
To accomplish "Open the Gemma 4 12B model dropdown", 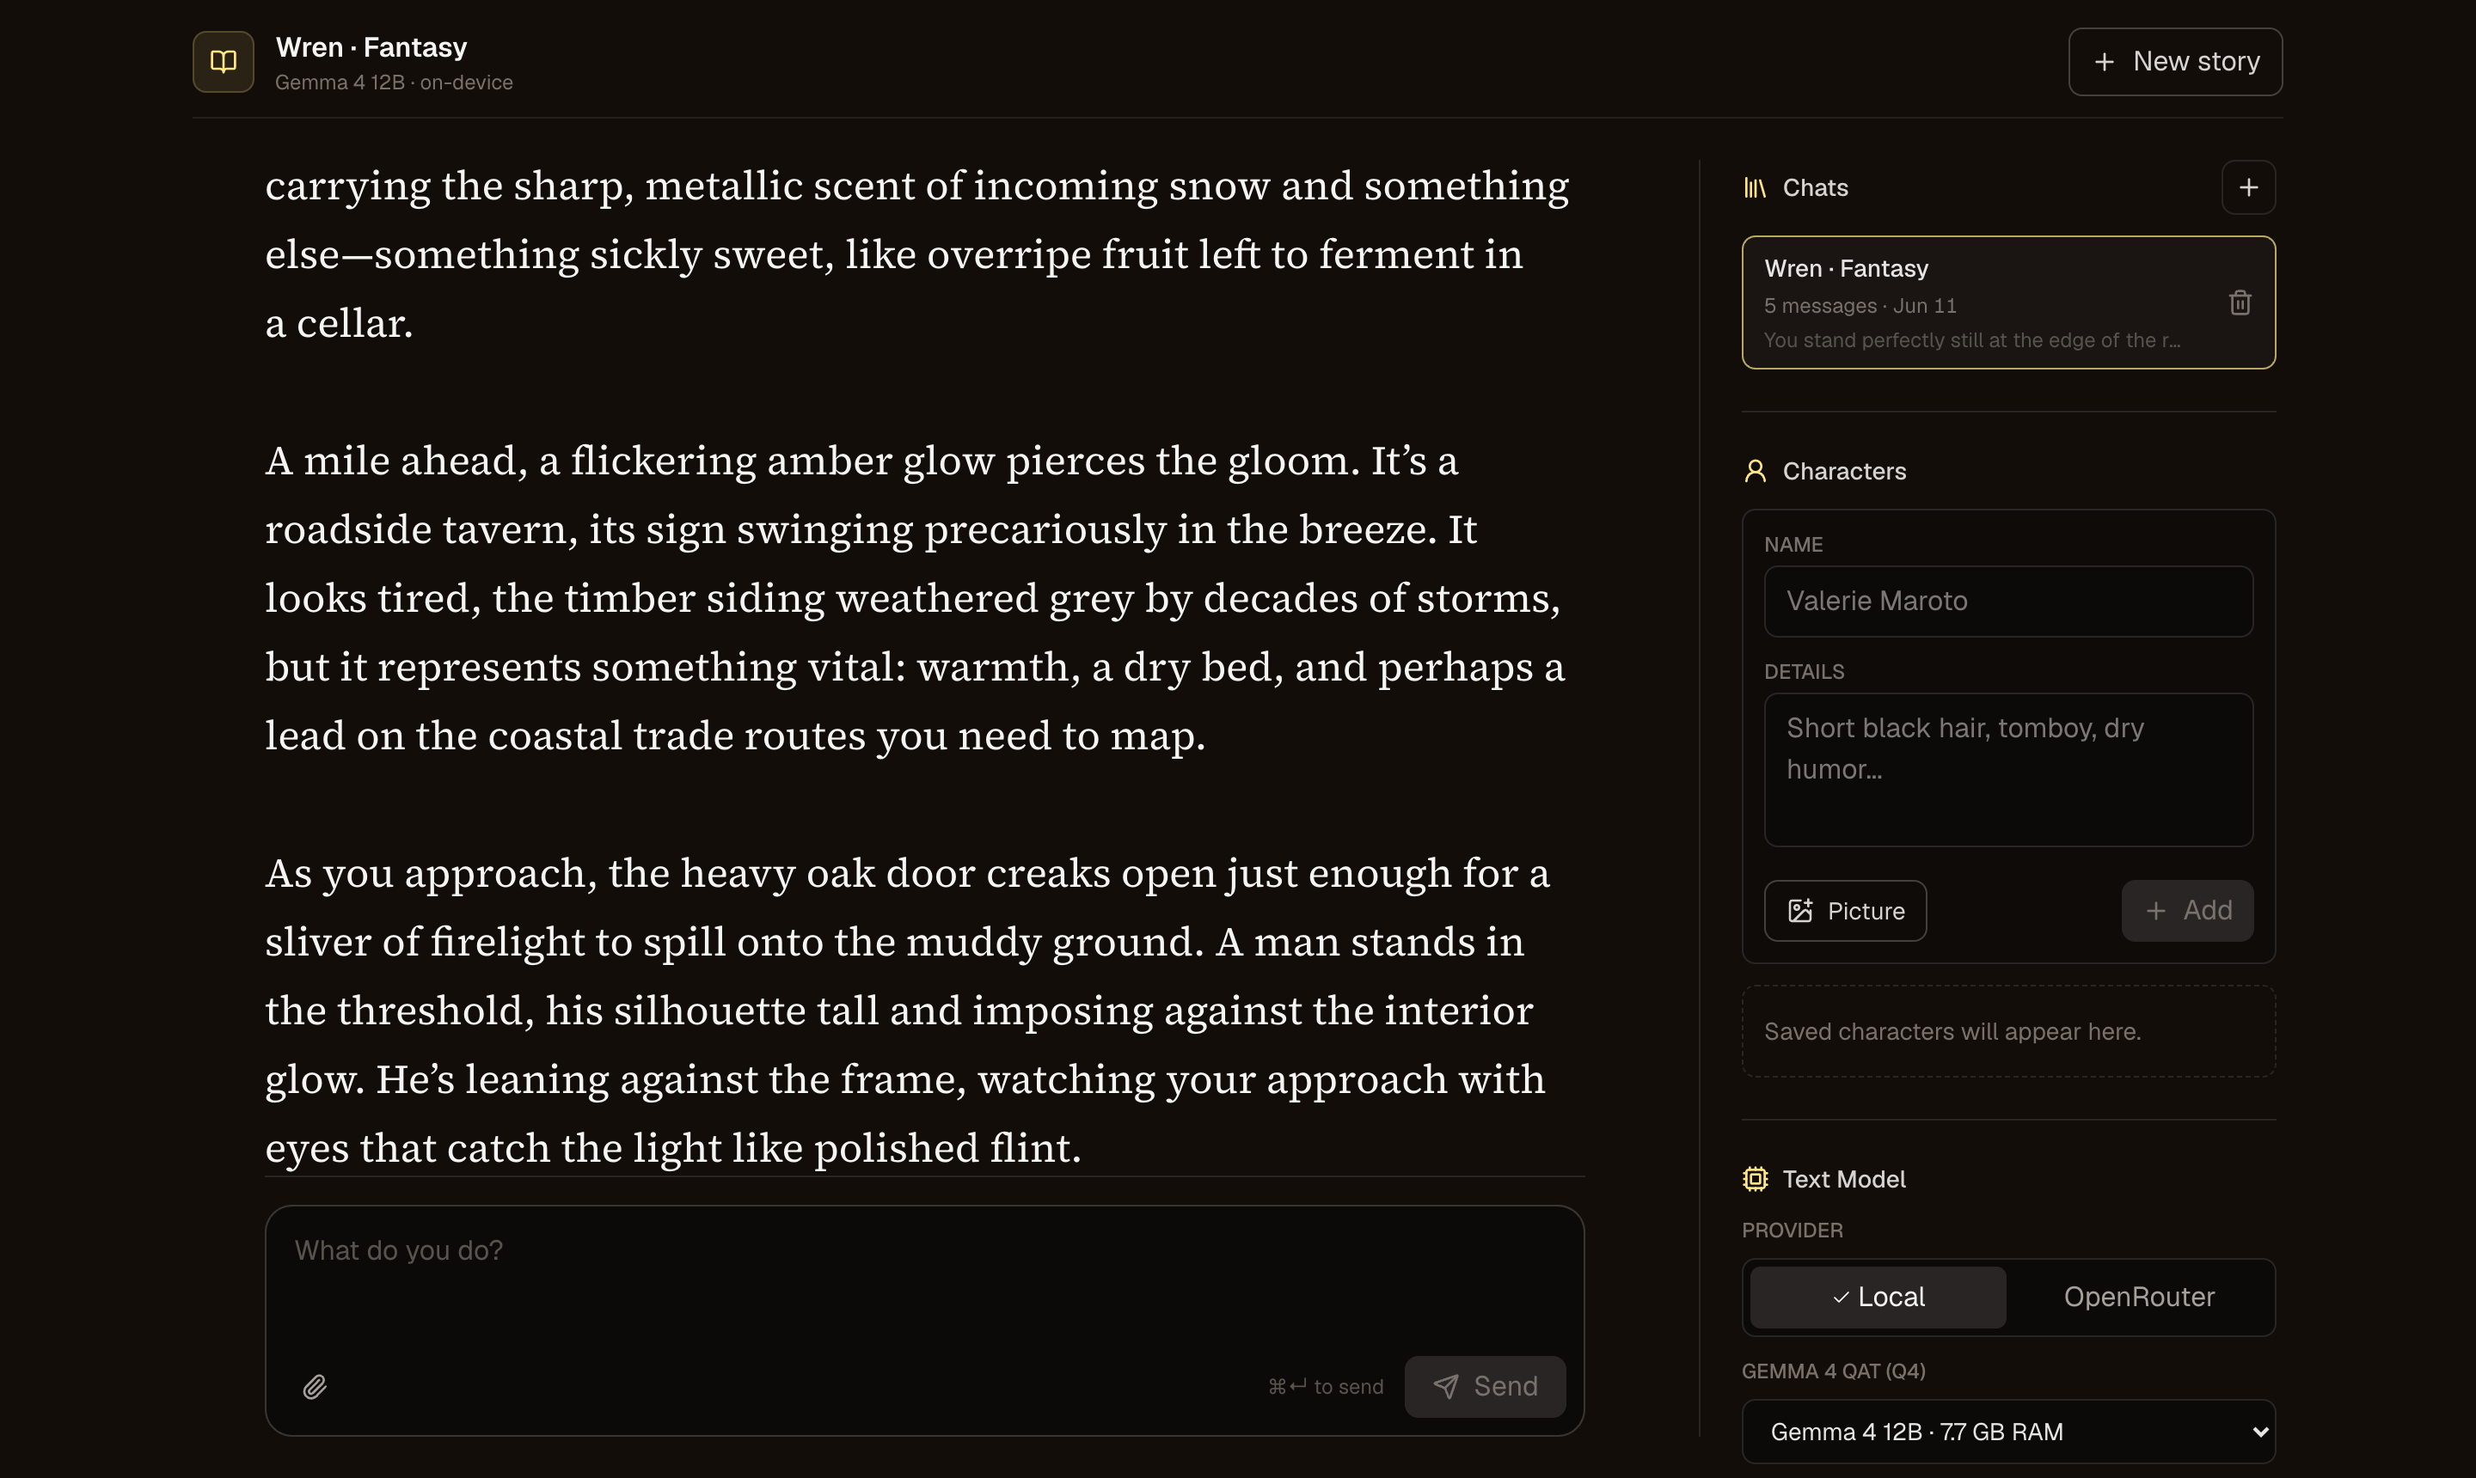I will pyautogui.click(x=2007, y=1432).
